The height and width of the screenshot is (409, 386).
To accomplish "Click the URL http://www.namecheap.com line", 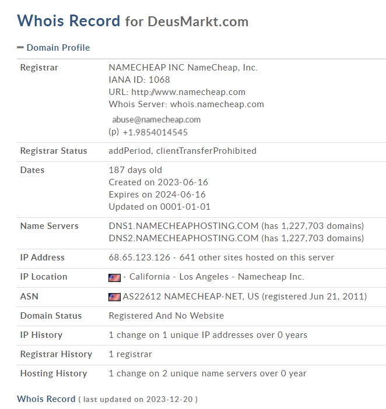I will coord(177,92).
